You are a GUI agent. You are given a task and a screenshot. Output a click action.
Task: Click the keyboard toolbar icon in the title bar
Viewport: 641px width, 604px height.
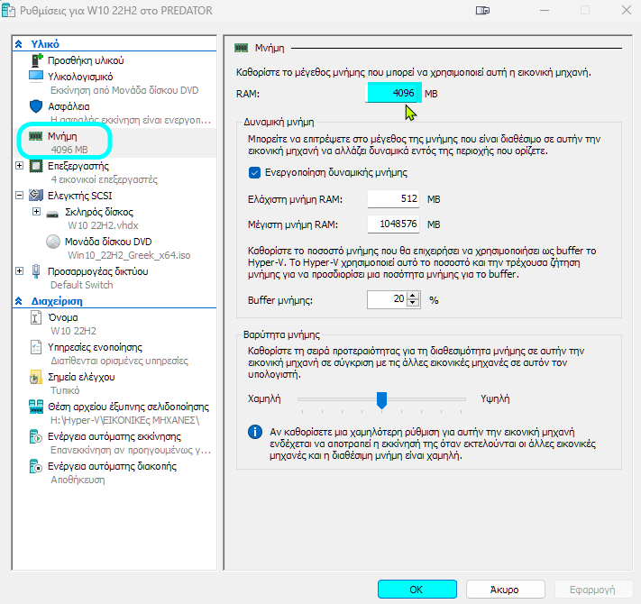pyautogui.click(x=483, y=10)
